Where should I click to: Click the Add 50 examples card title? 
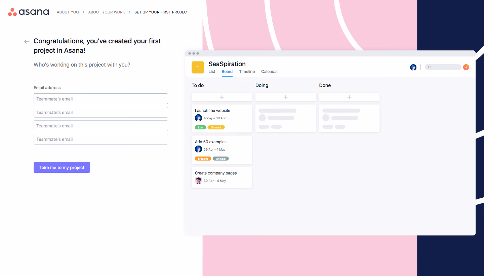(211, 142)
